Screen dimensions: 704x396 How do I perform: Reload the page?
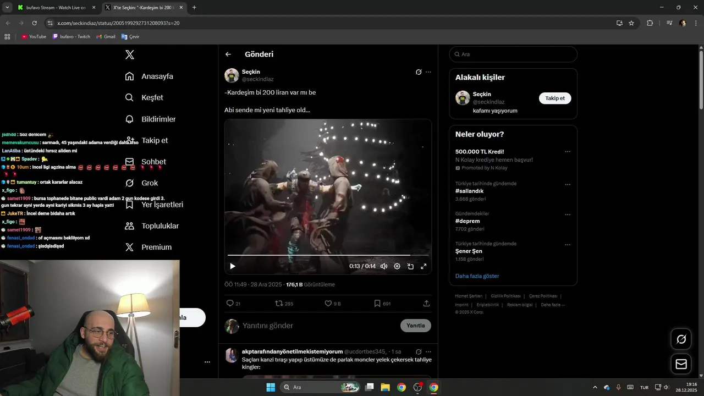34,23
